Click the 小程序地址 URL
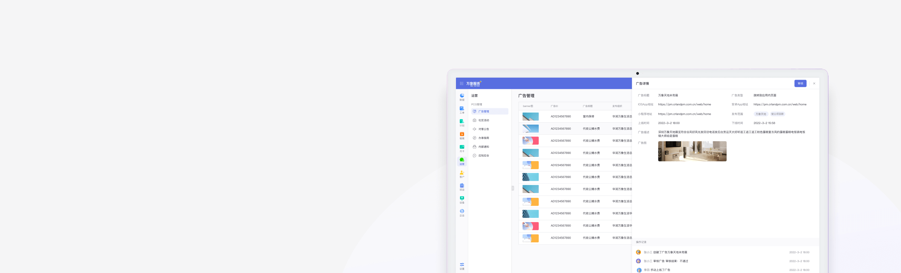The width and height of the screenshot is (901, 273). click(x=684, y=114)
